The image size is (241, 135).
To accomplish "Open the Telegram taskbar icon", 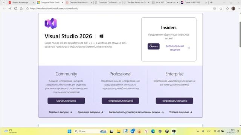I will click(x=133, y=131).
